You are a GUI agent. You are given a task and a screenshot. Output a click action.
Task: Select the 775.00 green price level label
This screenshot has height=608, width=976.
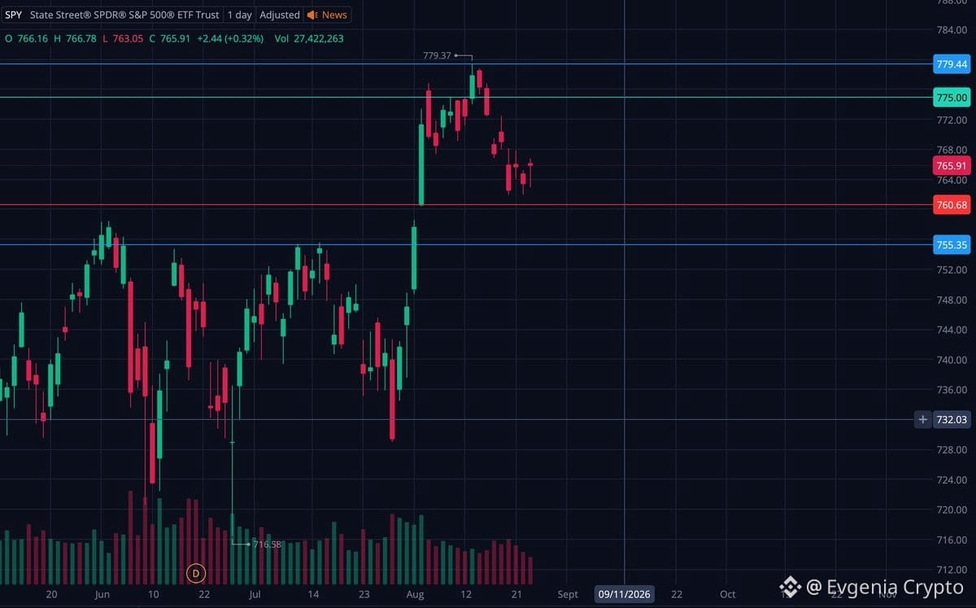952,98
